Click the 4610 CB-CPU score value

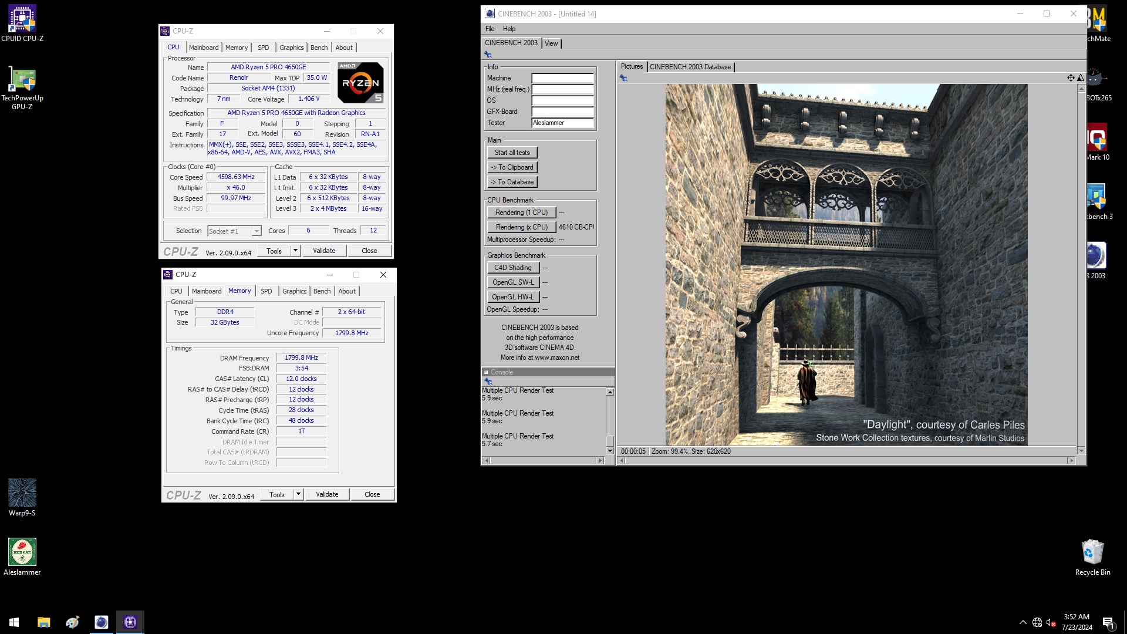pos(576,227)
